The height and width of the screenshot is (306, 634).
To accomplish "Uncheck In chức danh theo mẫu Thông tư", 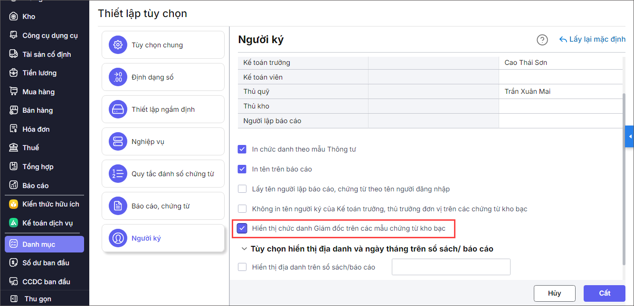I will [x=242, y=149].
